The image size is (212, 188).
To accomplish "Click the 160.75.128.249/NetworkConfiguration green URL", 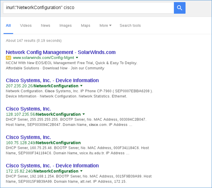I will [x=43, y=143].
